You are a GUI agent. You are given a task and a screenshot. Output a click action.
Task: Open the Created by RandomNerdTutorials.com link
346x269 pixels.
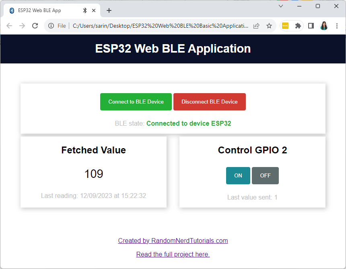click(173, 240)
